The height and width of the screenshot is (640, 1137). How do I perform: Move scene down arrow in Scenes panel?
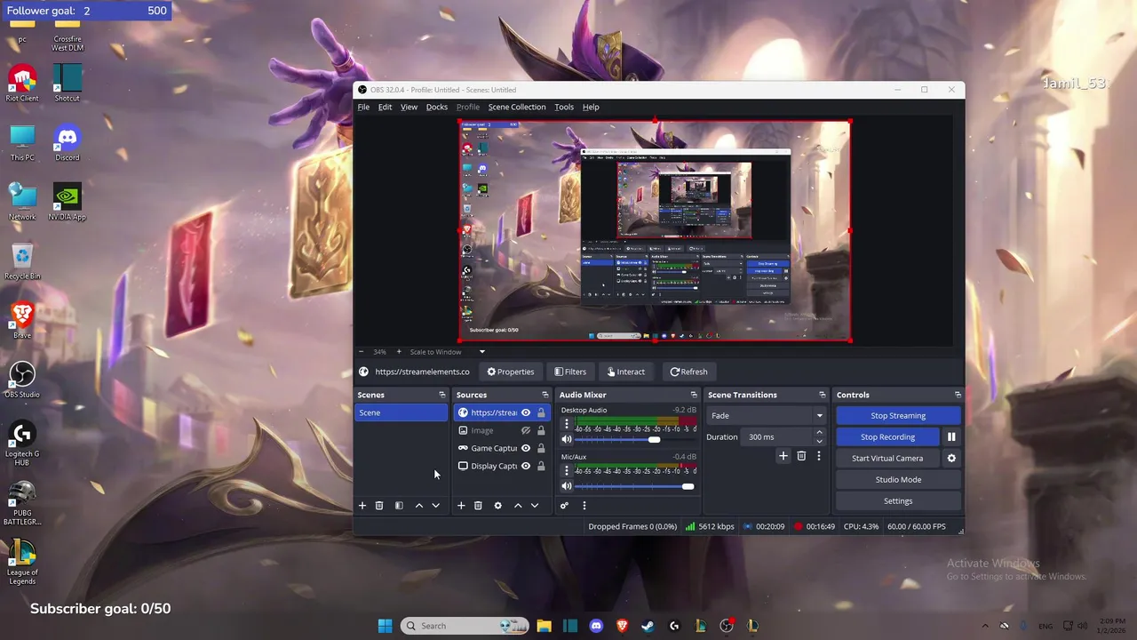(436, 506)
